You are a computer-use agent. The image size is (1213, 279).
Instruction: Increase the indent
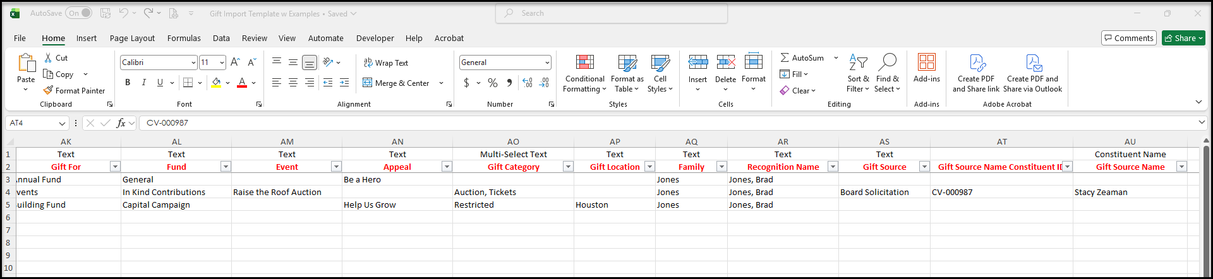tap(344, 83)
